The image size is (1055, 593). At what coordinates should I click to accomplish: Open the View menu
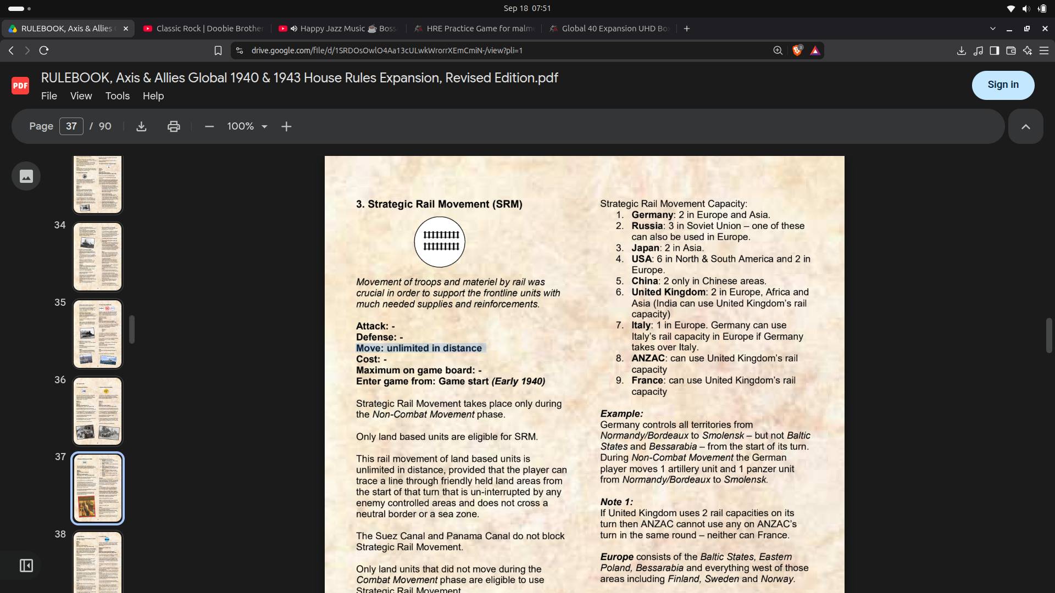tap(81, 96)
